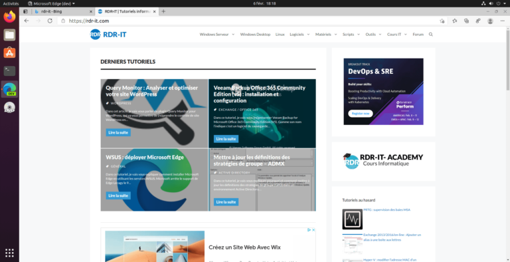Click Lire la suite for Query Monitor
Image resolution: width=510 pixels, height=262 pixels.
tap(118, 132)
